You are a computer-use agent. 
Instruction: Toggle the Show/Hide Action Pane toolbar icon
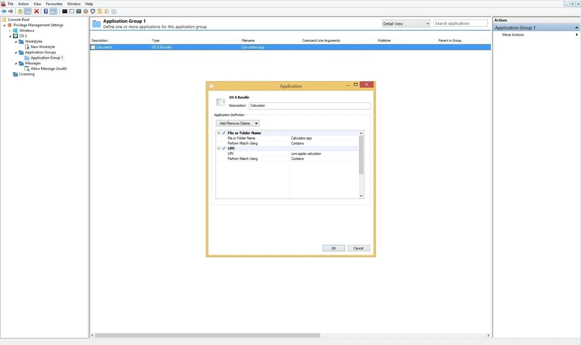53,11
